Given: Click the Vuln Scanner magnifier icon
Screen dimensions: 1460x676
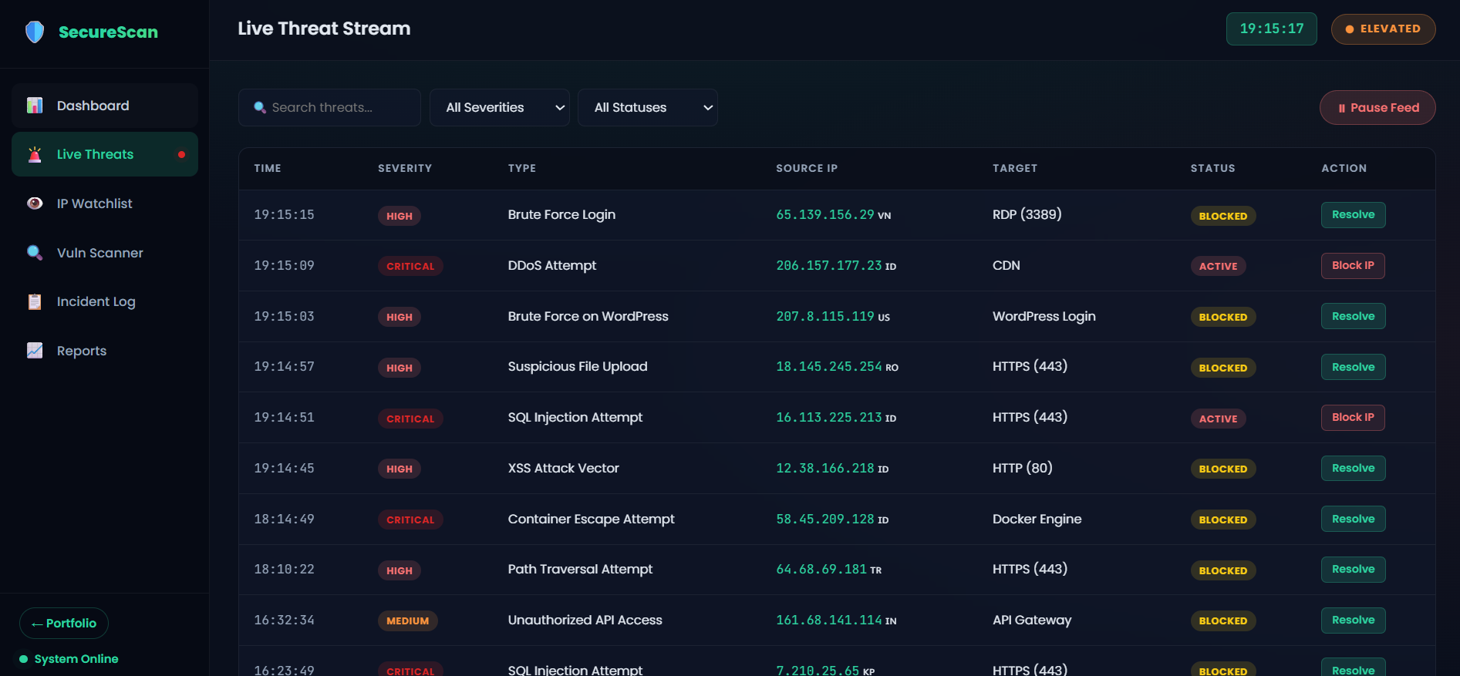Looking at the screenshot, I should (x=35, y=253).
